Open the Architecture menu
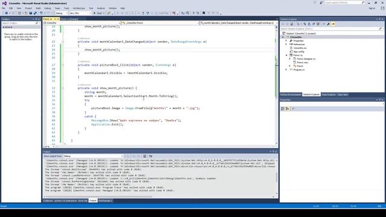The image size is (386, 217). click(x=79, y=8)
